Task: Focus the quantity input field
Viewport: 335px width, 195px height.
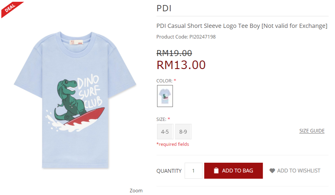Action: (x=193, y=171)
